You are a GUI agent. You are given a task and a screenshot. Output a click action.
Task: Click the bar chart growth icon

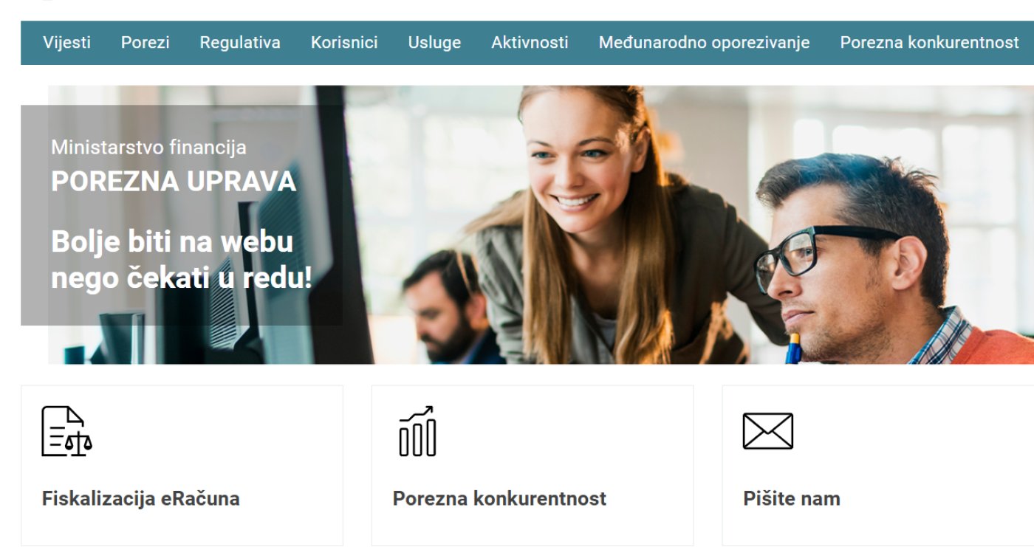(417, 431)
